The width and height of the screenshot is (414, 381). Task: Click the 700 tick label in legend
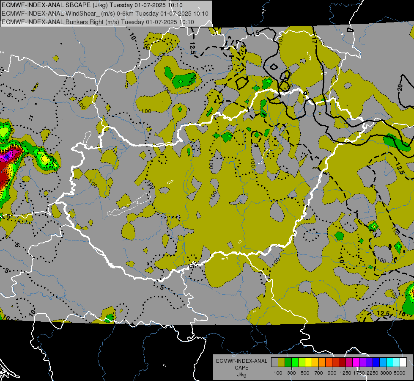pyautogui.click(x=319, y=373)
